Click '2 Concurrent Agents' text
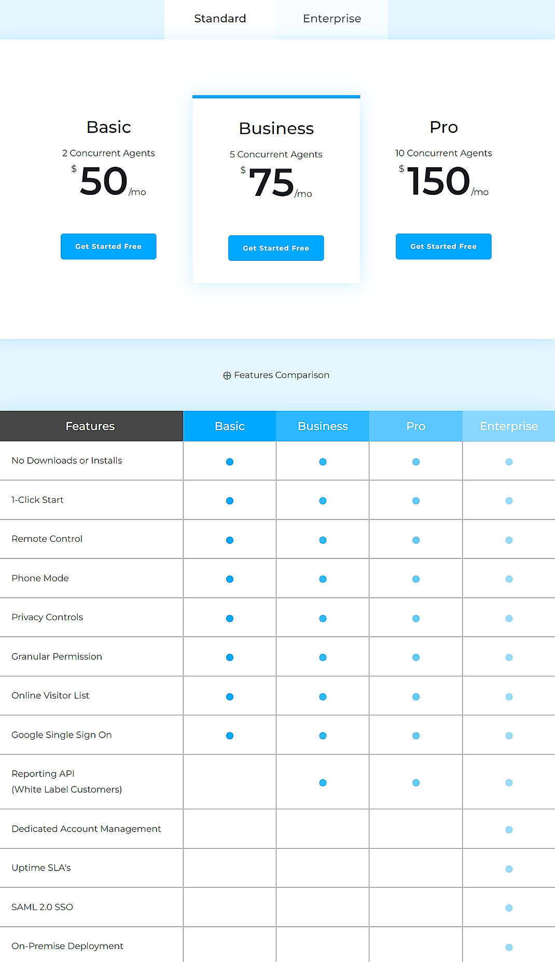 [108, 153]
